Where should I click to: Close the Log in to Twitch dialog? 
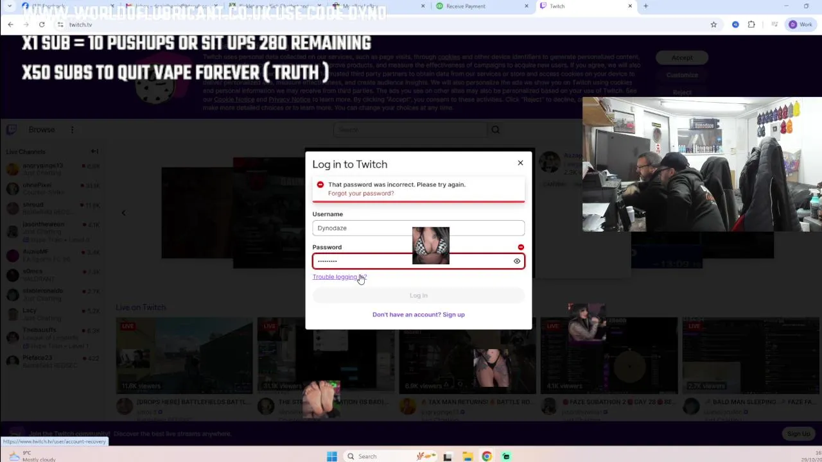(520, 163)
